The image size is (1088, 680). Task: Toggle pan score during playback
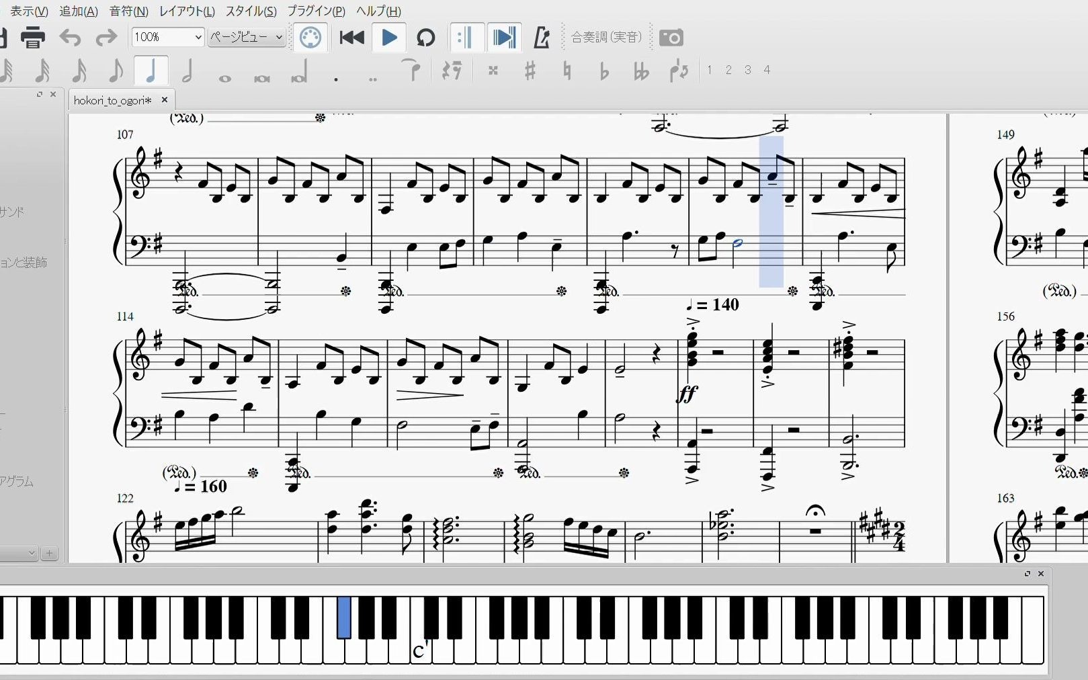point(504,38)
